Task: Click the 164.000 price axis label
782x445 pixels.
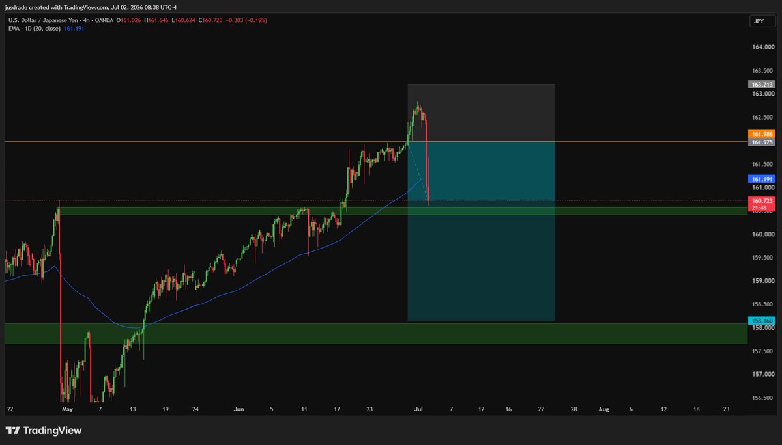Action: (762, 47)
